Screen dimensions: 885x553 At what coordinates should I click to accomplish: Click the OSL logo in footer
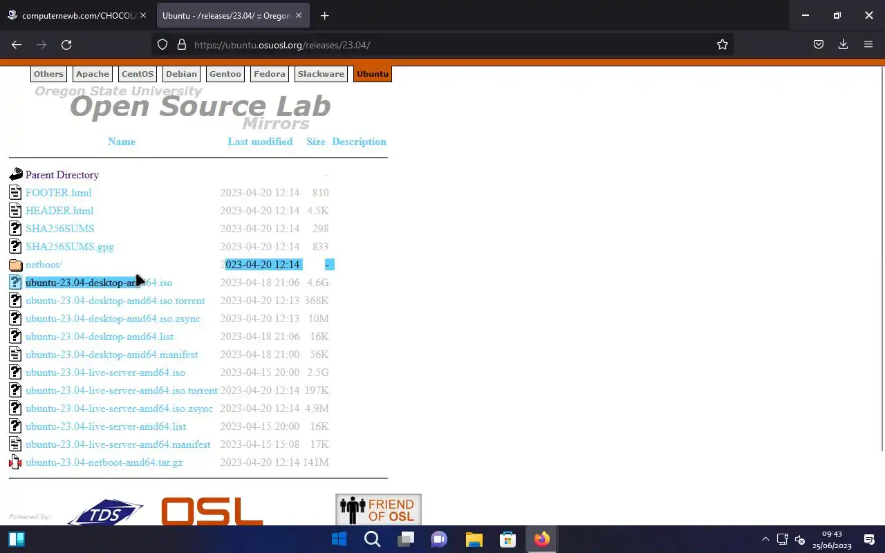pyautogui.click(x=212, y=512)
